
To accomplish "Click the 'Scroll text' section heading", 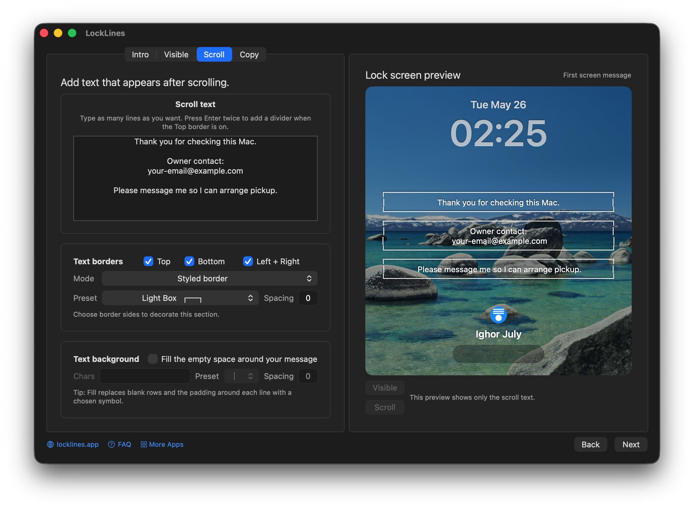I will point(195,104).
